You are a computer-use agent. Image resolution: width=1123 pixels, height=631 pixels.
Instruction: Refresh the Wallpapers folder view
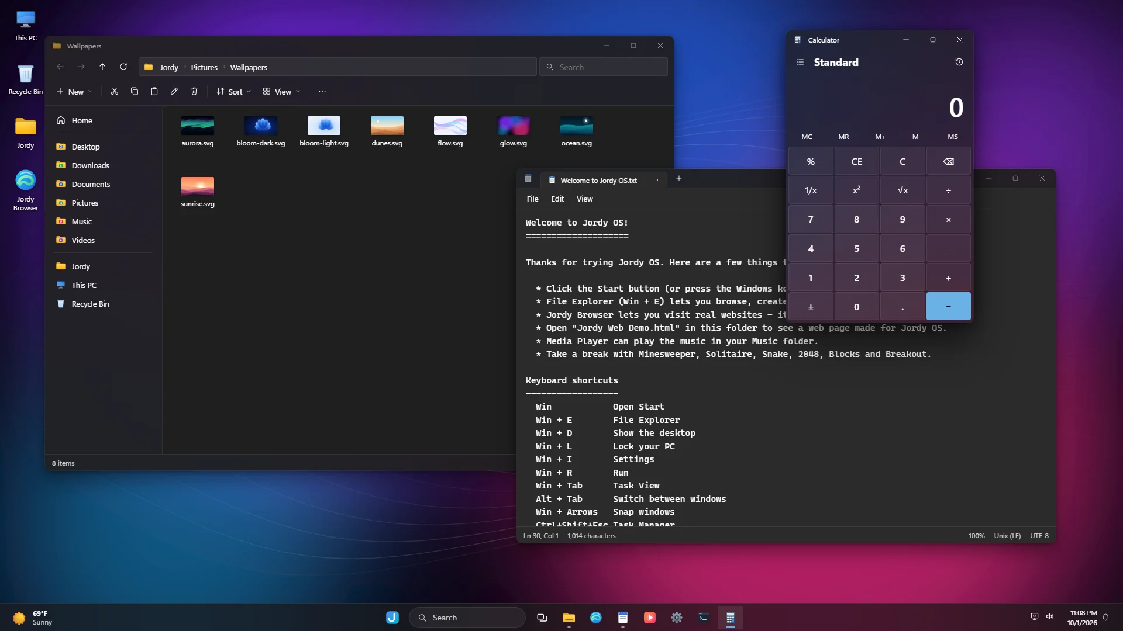pyautogui.click(x=123, y=67)
